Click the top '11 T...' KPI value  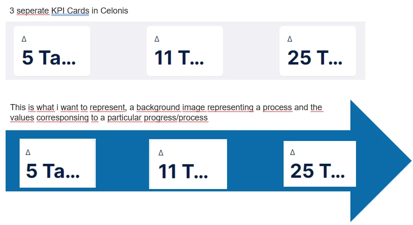pos(179,58)
